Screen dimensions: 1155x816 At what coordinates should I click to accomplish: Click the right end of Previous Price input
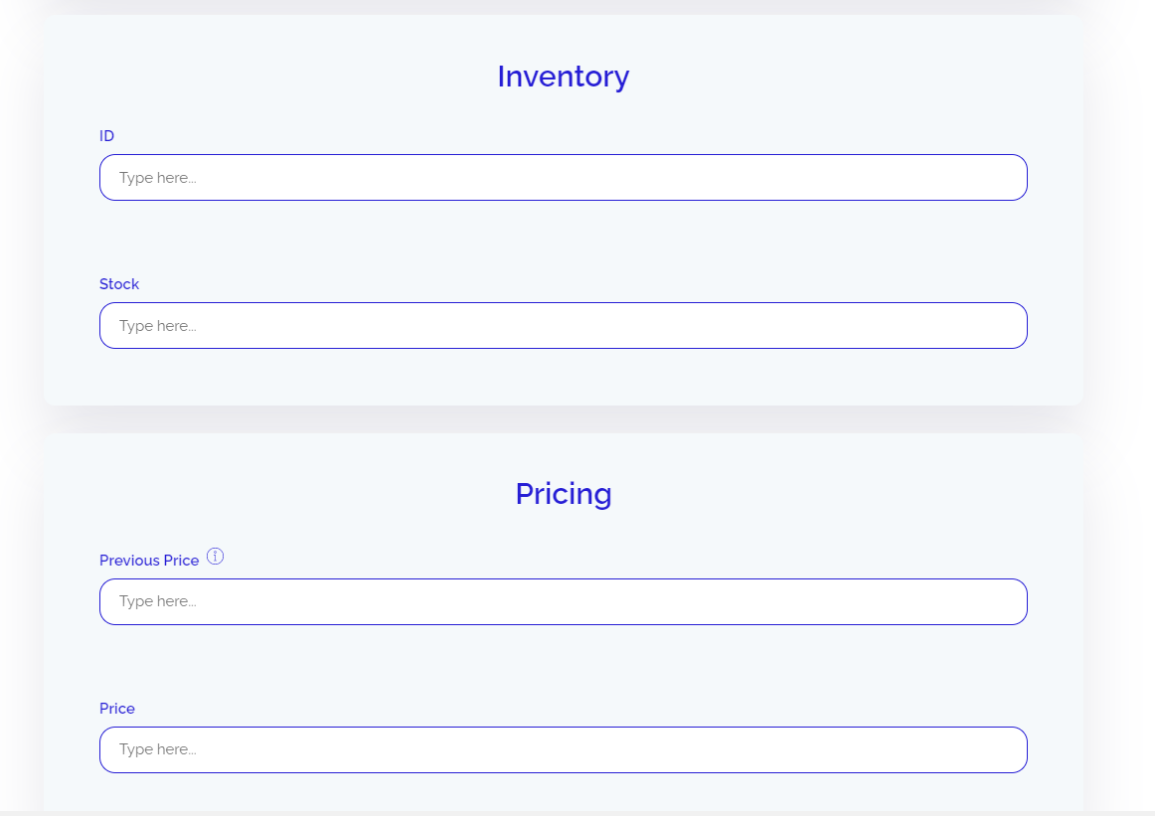pos(1004,601)
